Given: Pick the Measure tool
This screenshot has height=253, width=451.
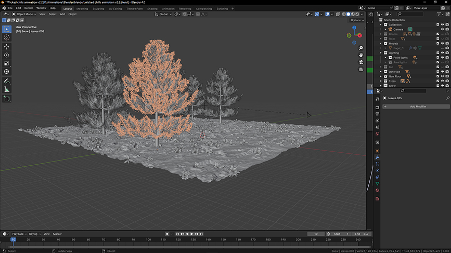Looking at the screenshot, I should (7, 89).
